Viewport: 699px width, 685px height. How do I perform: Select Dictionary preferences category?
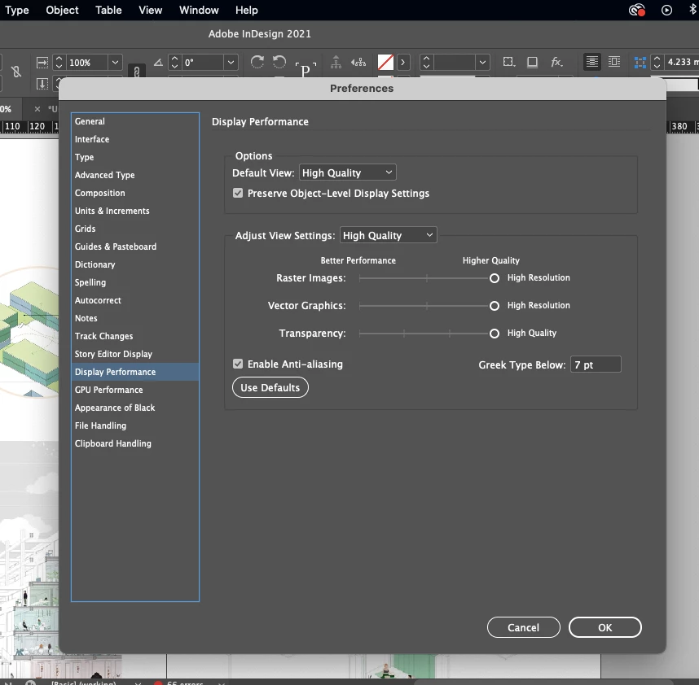135,264
